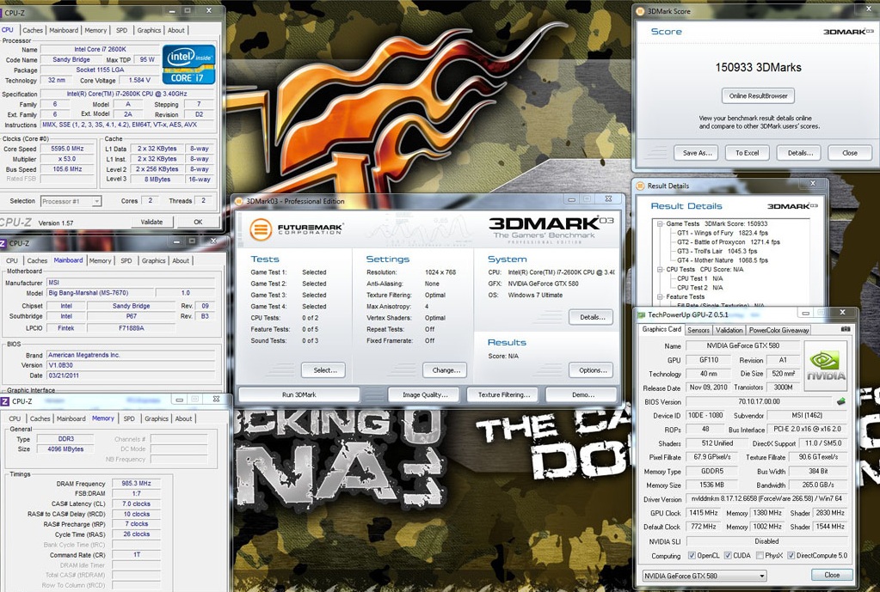Image resolution: width=880 pixels, height=592 pixels.
Task: Export the score with To Excel
Action: (x=747, y=152)
